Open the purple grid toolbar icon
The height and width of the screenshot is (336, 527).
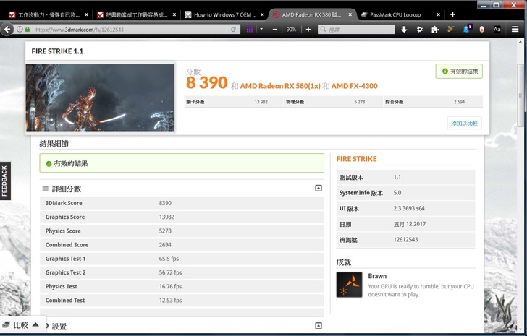click(250, 30)
